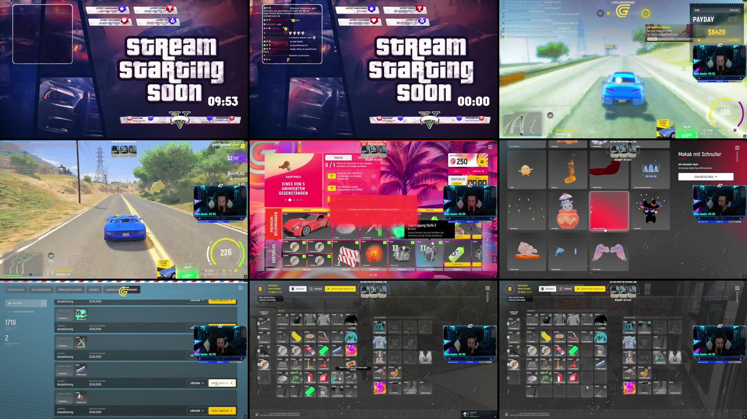Select yellow sponge item in bottom-right inventory
The width and height of the screenshot is (747, 419).
[546, 337]
